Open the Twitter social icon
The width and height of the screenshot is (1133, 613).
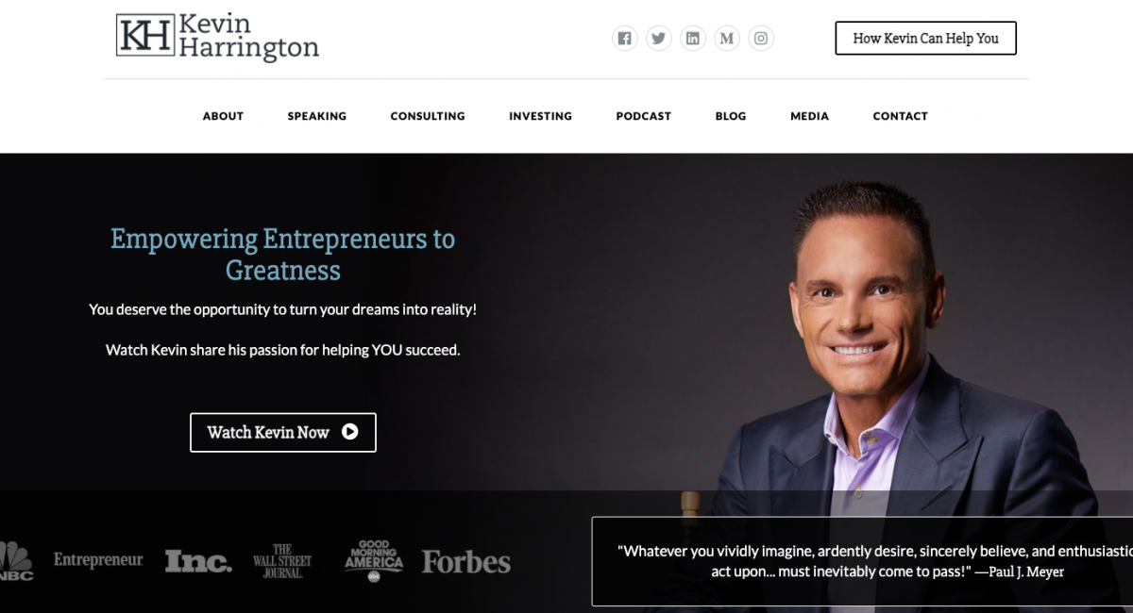pyautogui.click(x=658, y=39)
